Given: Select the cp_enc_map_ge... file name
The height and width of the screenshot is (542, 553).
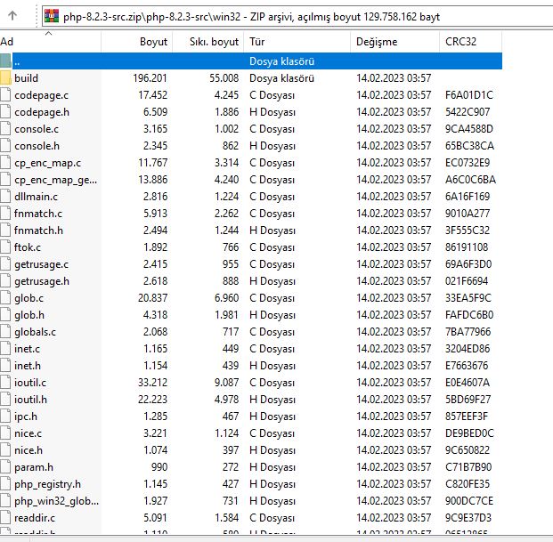Looking at the screenshot, I should tap(56, 180).
